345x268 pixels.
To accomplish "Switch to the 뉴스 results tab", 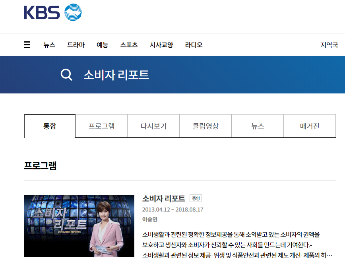I will (x=258, y=126).
